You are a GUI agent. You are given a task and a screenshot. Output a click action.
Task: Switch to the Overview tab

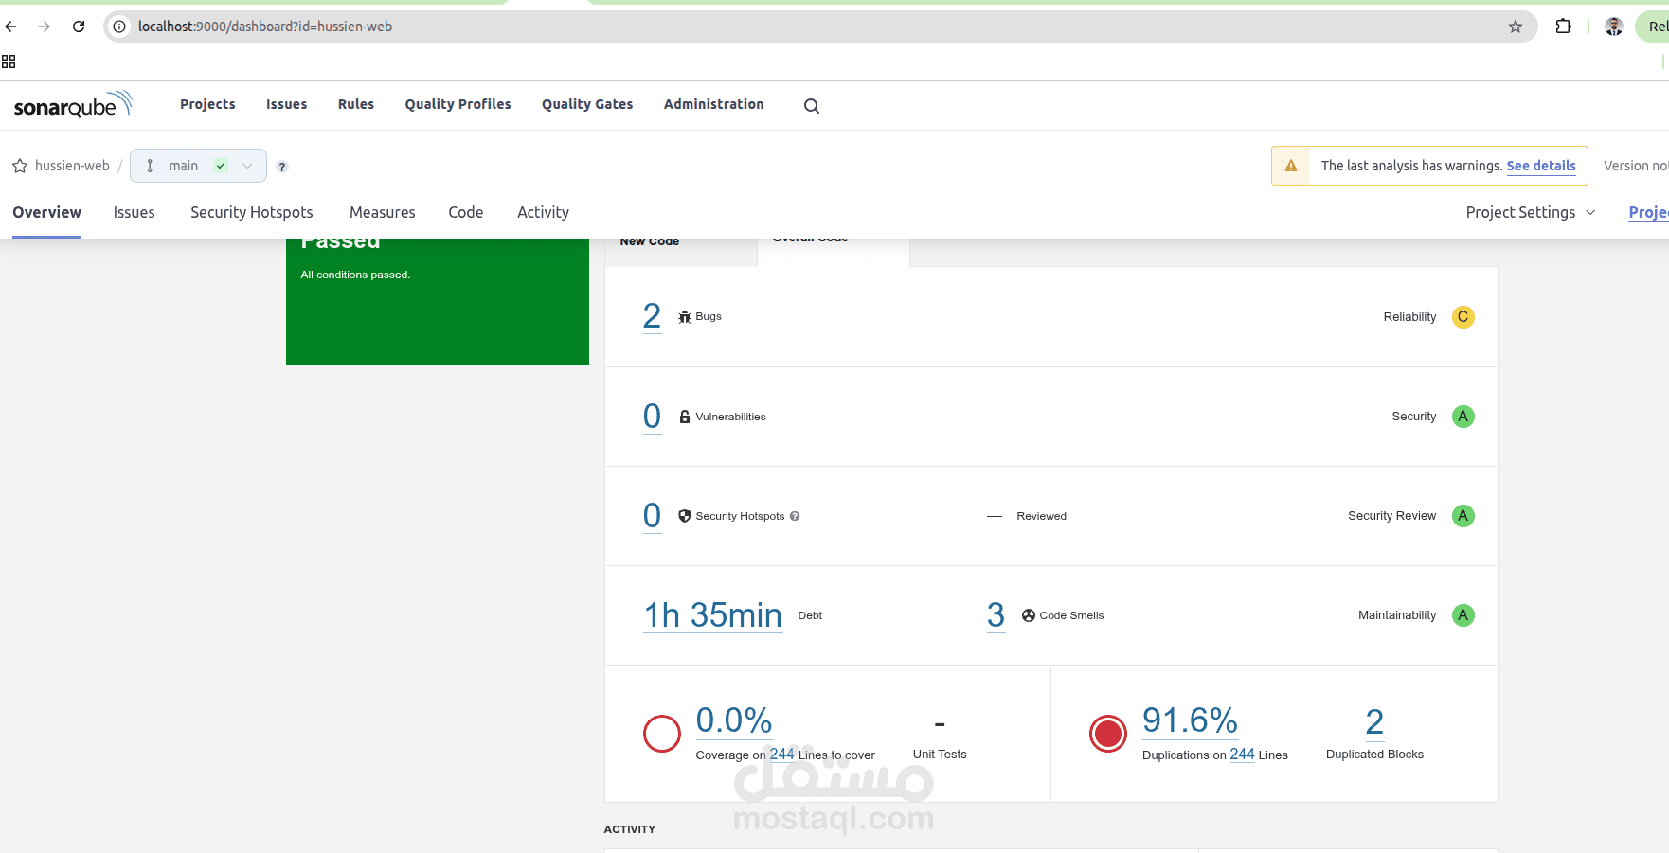(x=46, y=213)
